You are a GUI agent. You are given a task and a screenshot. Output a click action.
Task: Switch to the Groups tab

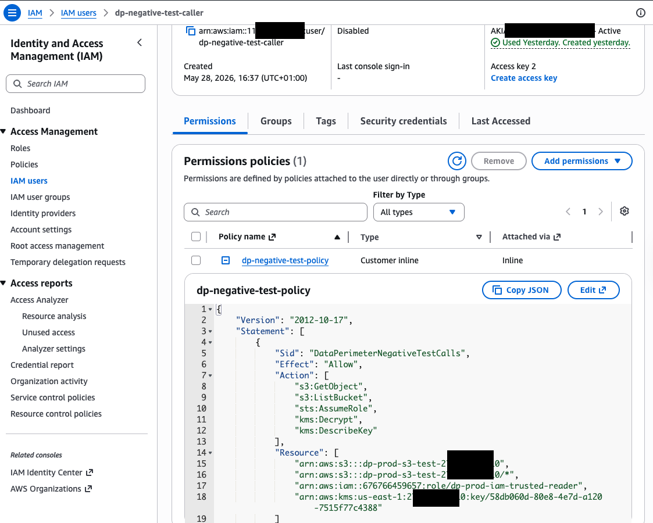tap(276, 121)
